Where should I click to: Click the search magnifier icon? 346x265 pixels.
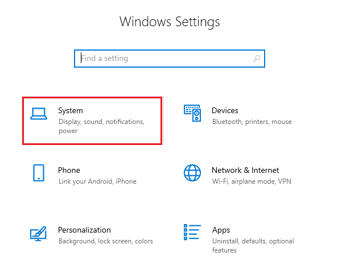(257, 58)
